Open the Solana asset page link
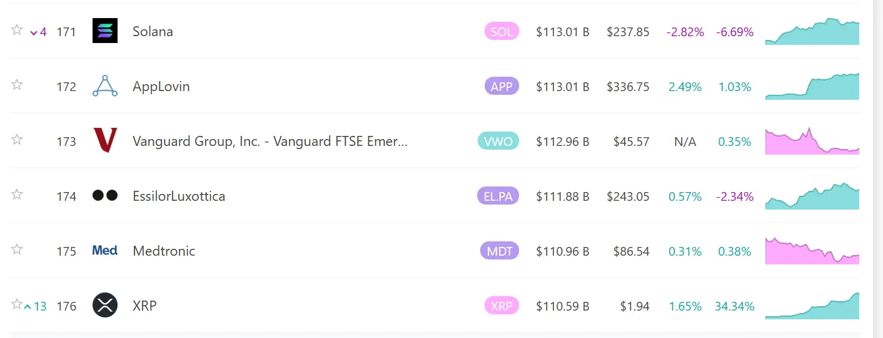 153,31
